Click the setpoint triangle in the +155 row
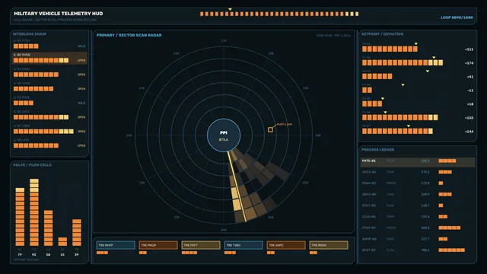 (x=385, y=112)
